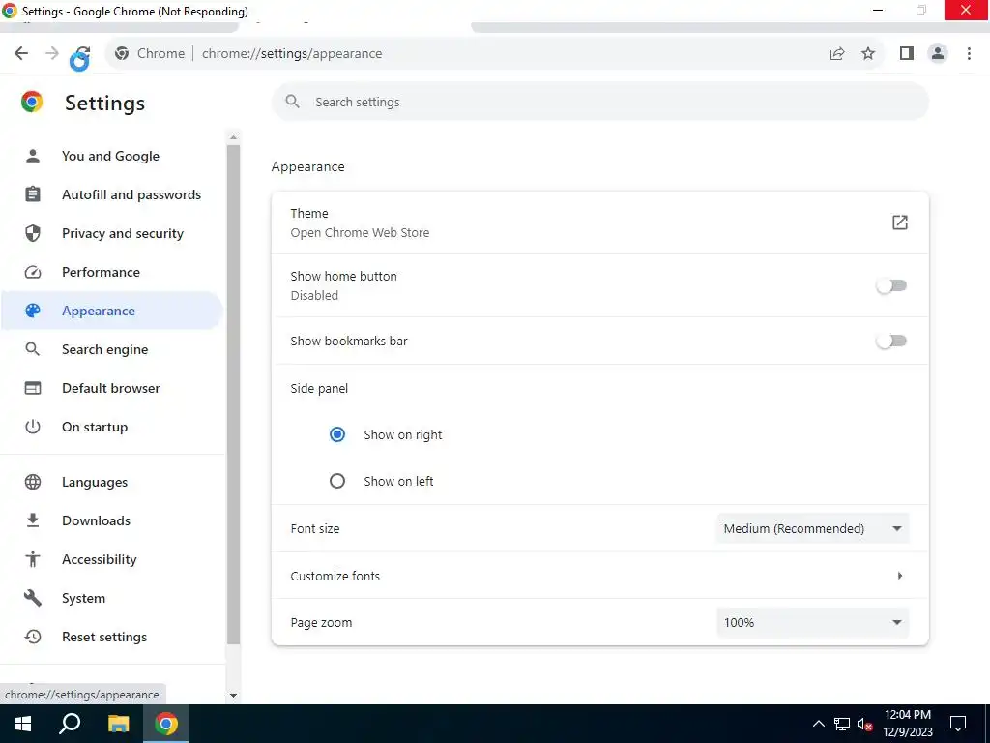
Task: Select the Show on right radio button
Action: click(337, 434)
